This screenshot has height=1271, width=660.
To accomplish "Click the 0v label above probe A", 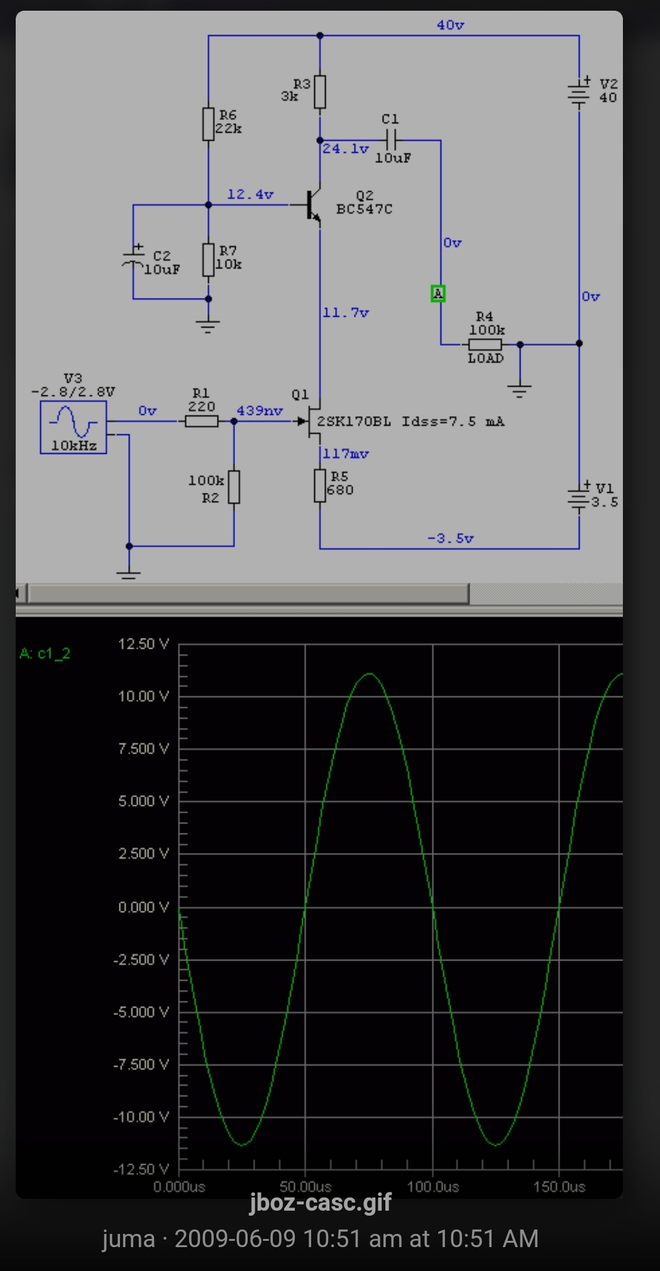I will (x=453, y=243).
